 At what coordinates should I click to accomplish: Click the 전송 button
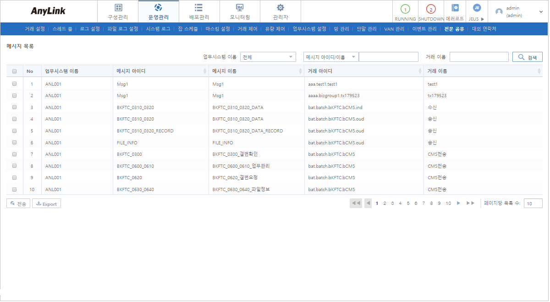18,203
